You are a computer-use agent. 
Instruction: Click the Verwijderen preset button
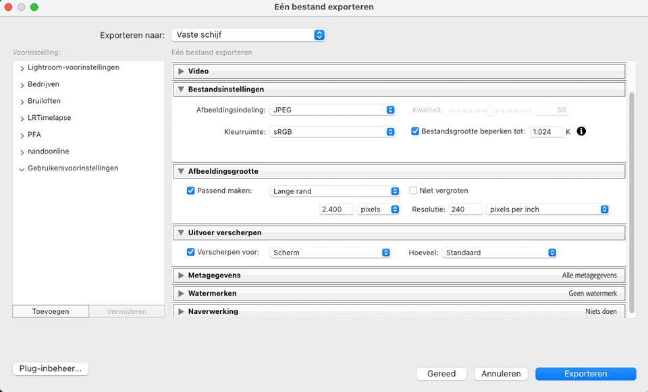(x=126, y=311)
